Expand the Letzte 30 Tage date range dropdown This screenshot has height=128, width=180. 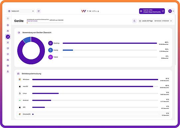point(155,21)
